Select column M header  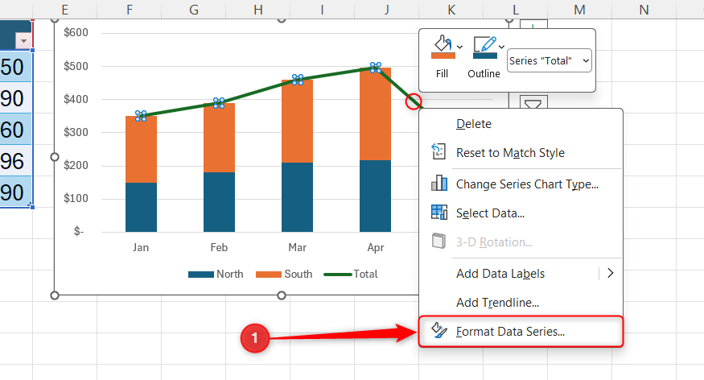coord(579,10)
